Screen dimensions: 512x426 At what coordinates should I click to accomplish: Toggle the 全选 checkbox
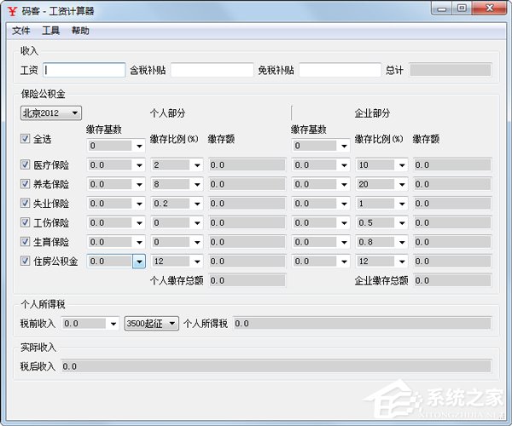pyautogui.click(x=25, y=139)
